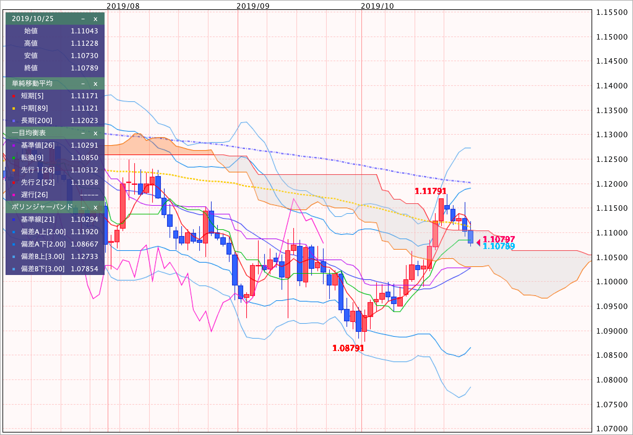Click the 偏差B上 value 1.12733
Screen dimensions: 633x435
coord(84,257)
